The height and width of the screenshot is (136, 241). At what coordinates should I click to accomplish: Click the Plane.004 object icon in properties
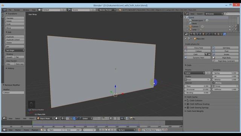pos(195,39)
